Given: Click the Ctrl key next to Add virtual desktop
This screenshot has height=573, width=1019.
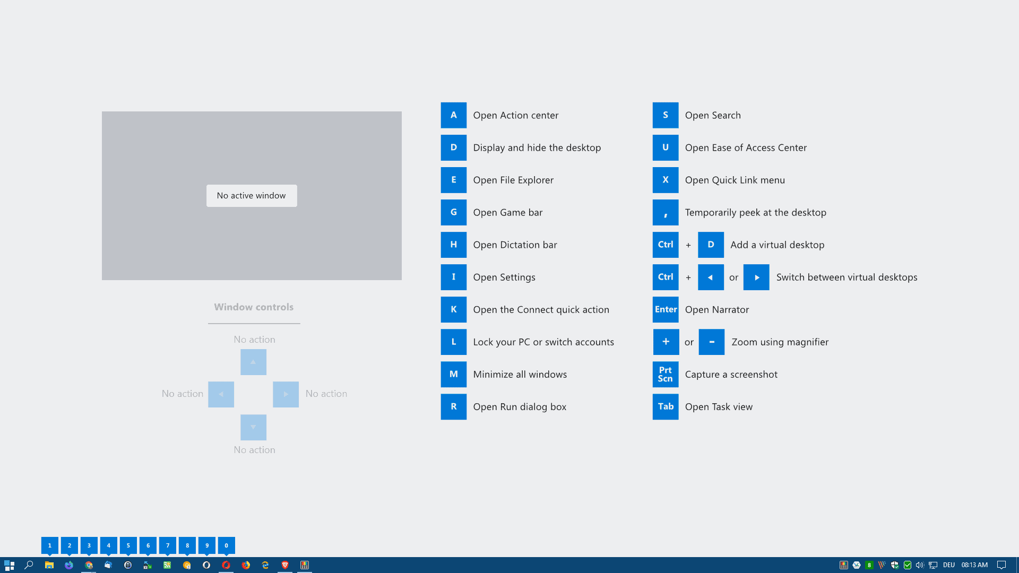Looking at the screenshot, I should [x=665, y=245].
